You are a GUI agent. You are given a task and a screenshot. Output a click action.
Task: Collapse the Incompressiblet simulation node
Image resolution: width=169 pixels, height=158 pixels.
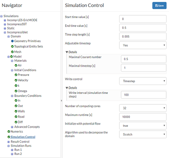point(5,33)
